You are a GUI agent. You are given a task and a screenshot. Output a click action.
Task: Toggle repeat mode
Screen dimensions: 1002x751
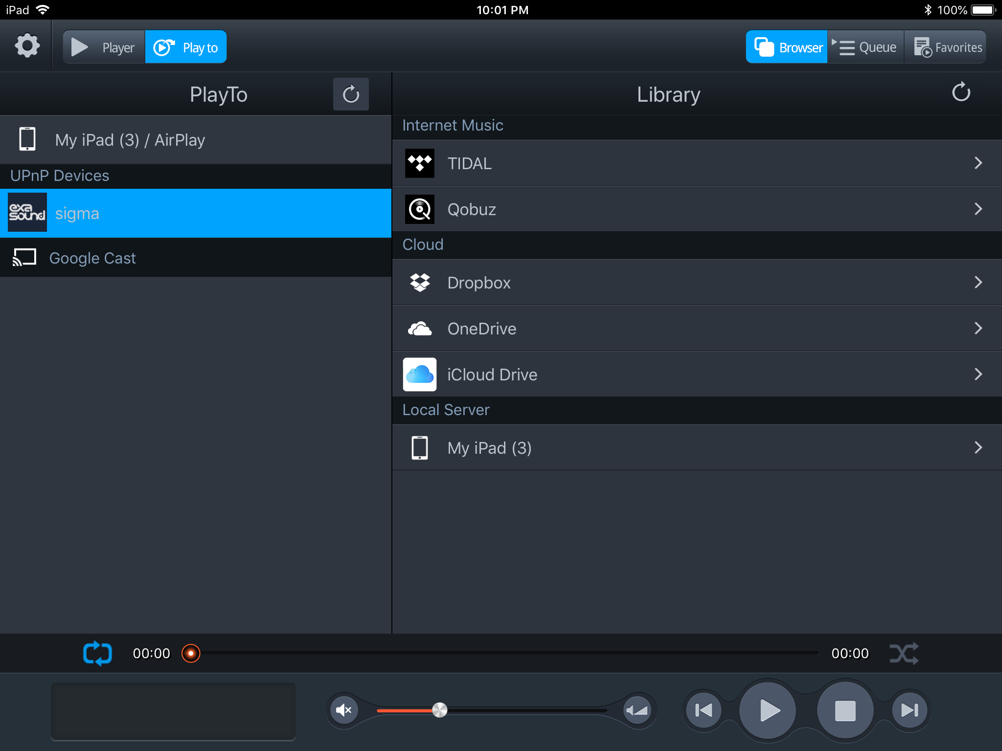click(x=97, y=653)
